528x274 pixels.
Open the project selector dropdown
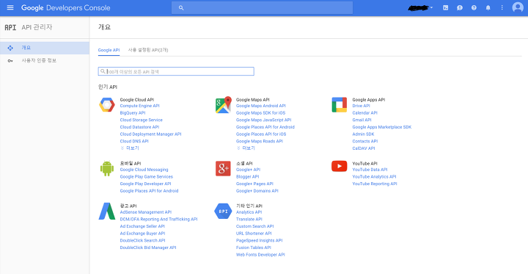click(420, 8)
